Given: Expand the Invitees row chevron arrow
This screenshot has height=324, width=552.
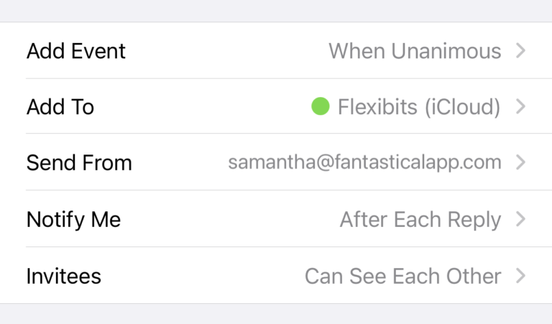Looking at the screenshot, I should click(521, 276).
